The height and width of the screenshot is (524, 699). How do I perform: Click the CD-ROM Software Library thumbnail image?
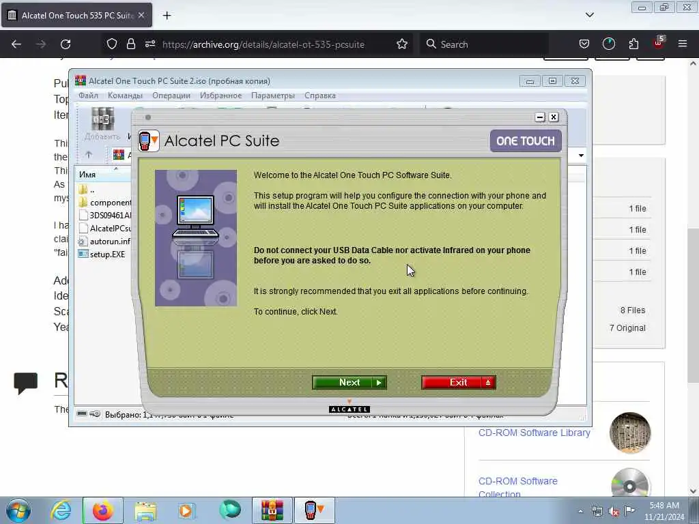[630, 433]
